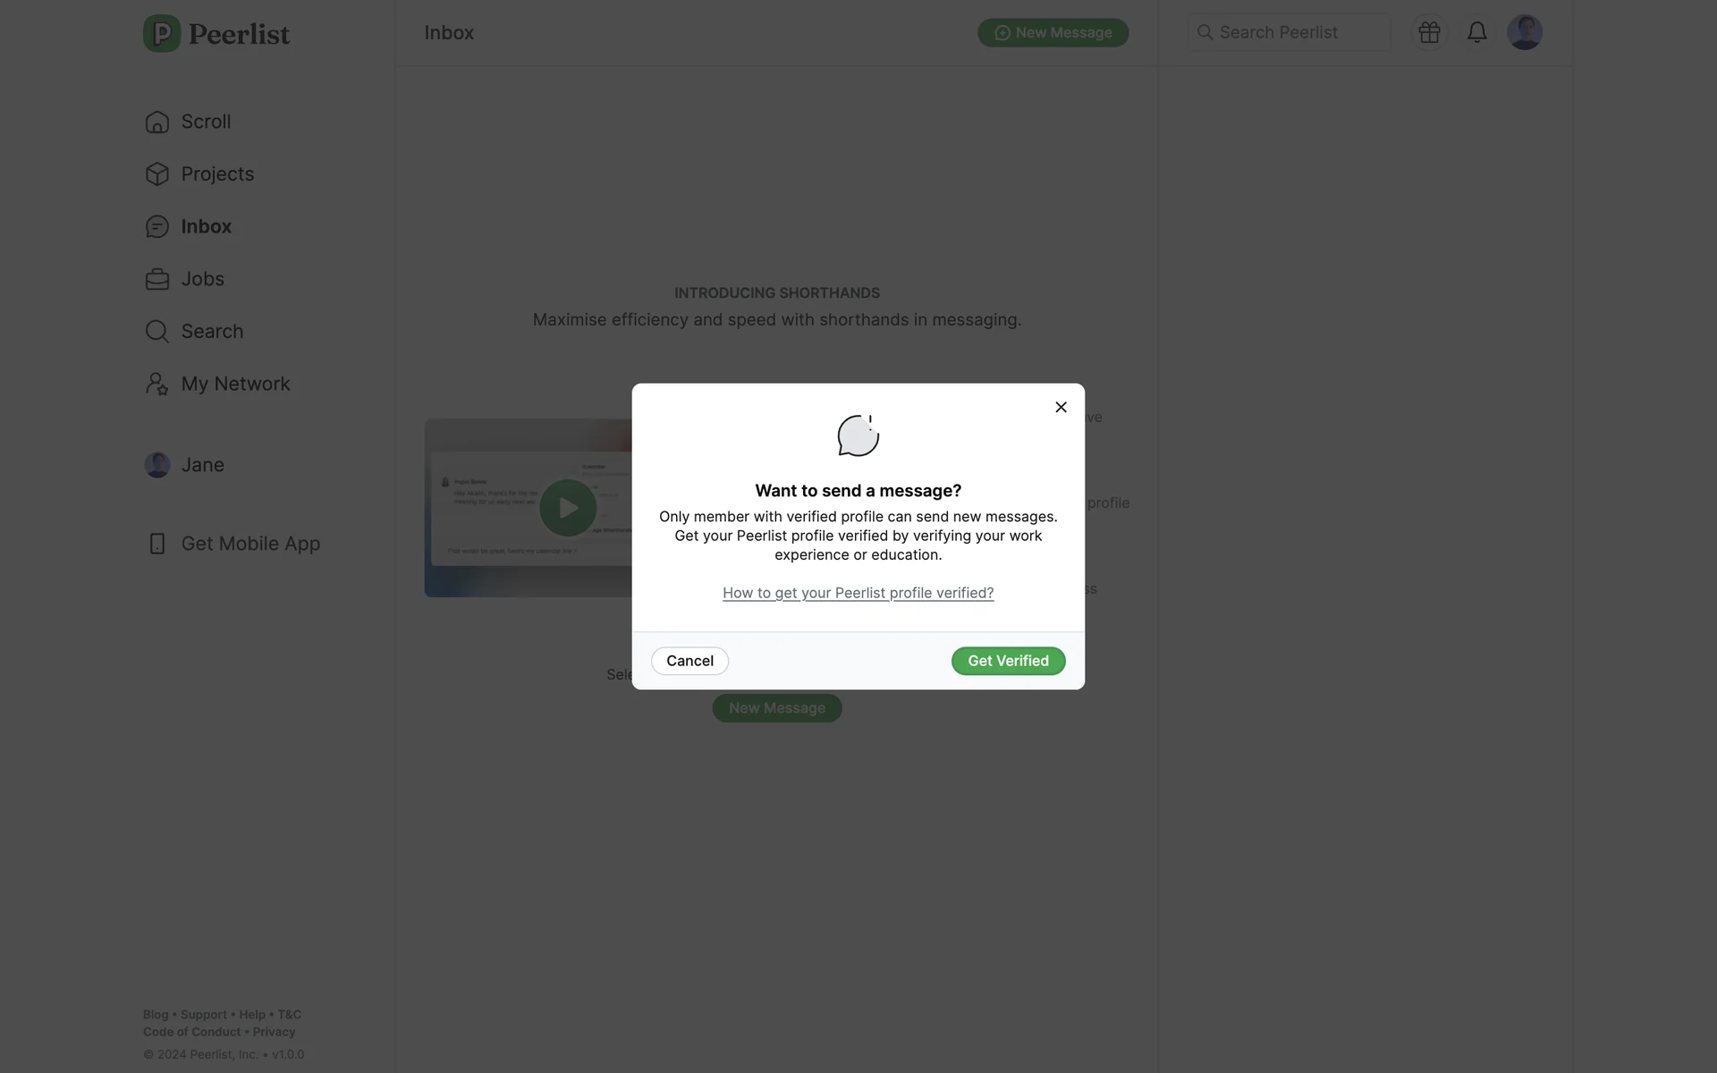Screen dimensions: 1717x1073
Task: Click the profile avatar in header
Action: pos(1525,32)
